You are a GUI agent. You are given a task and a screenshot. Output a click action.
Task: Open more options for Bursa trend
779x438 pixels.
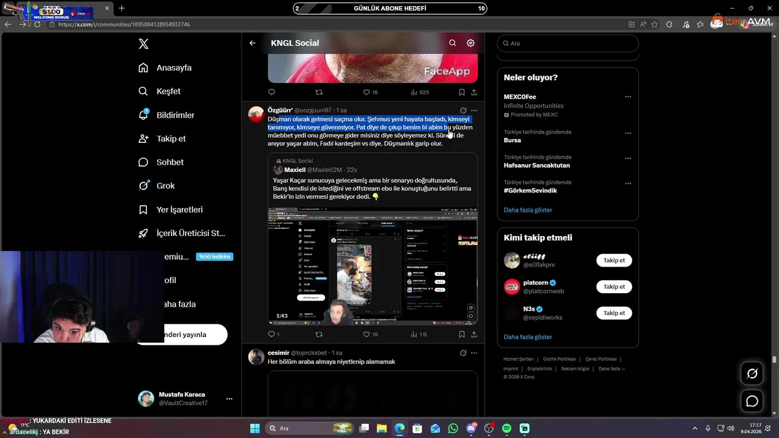pyautogui.click(x=628, y=133)
